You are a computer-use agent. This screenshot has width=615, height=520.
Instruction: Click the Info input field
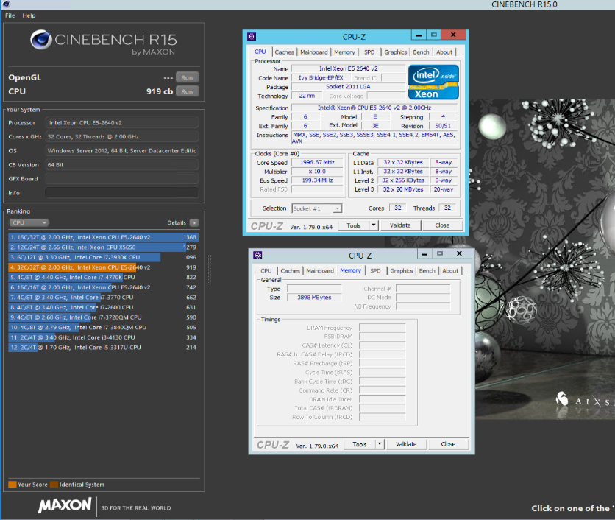coord(121,192)
